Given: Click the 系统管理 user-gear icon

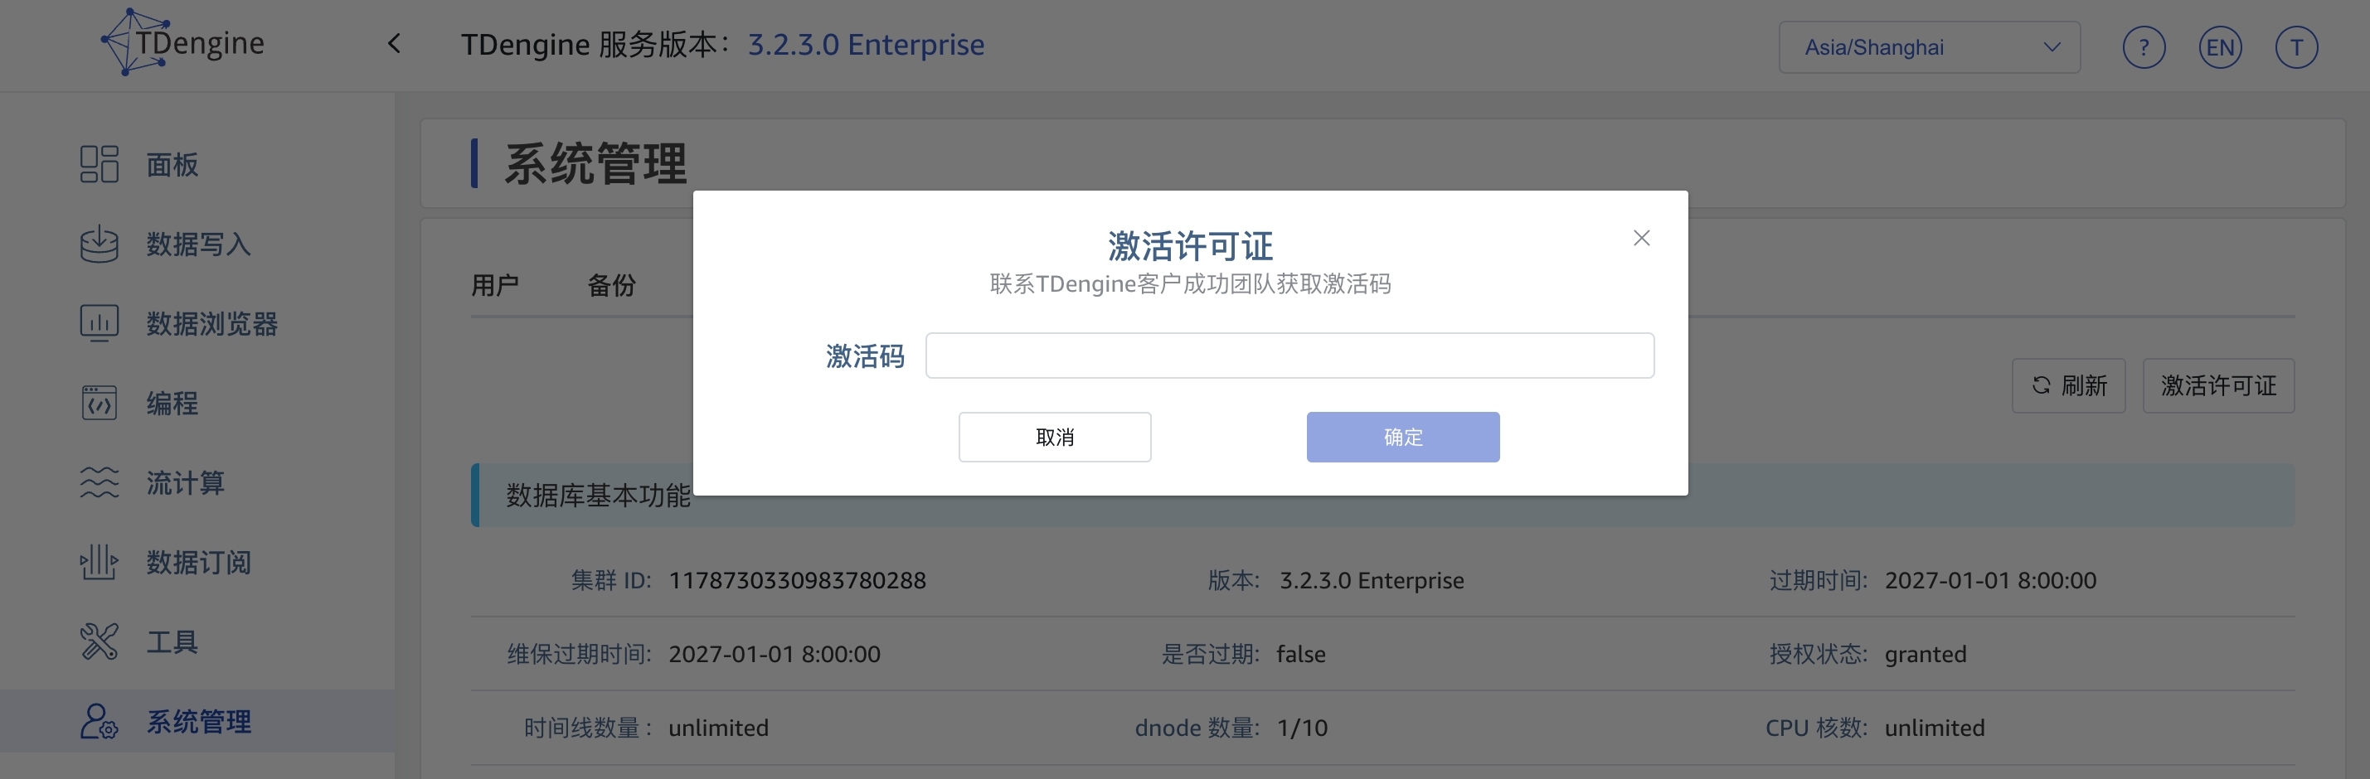Looking at the screenshot, I should point(100,722).
